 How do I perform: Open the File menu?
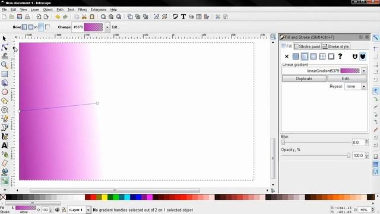pyautogui.click(x=4, y=10)
